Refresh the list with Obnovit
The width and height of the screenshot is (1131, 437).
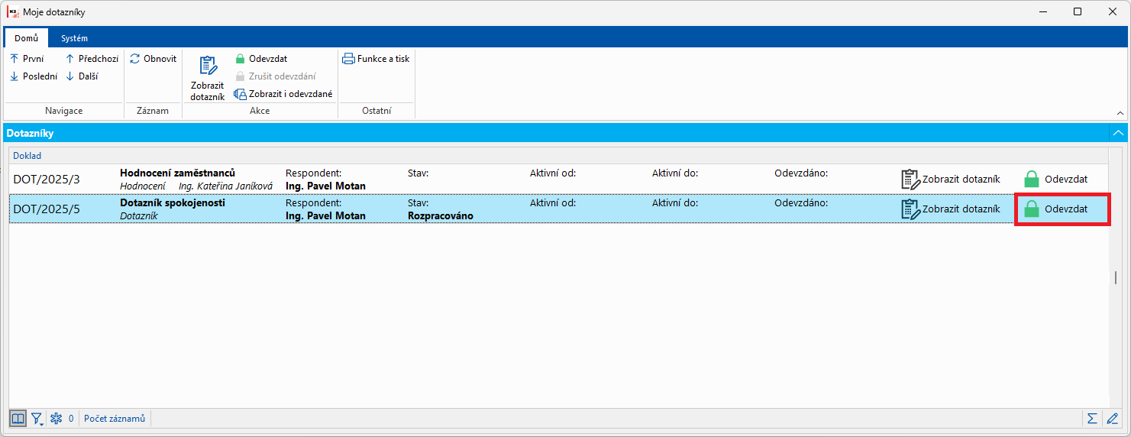point(153,59)
